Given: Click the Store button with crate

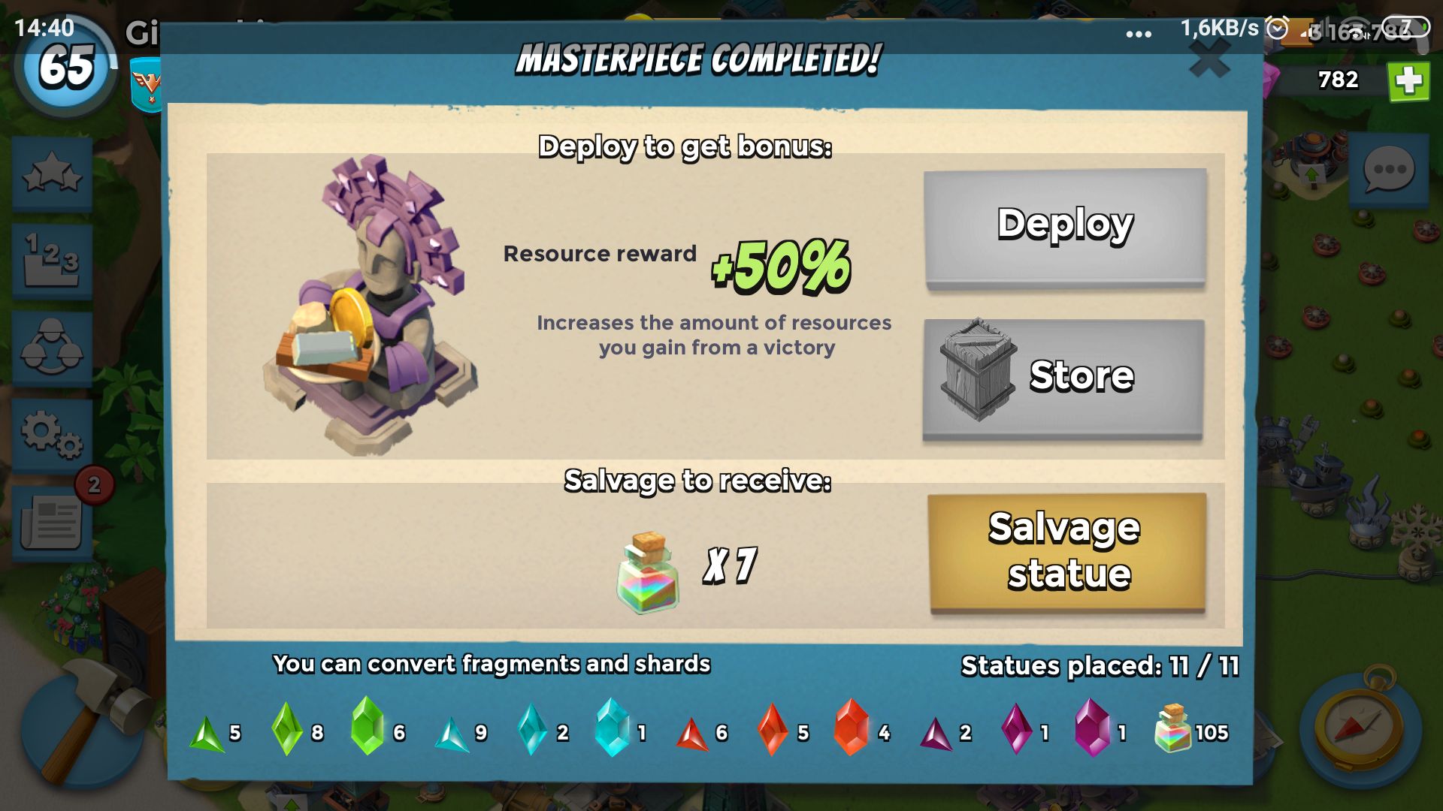Looking at the screenshot, I should point(1063,377).
